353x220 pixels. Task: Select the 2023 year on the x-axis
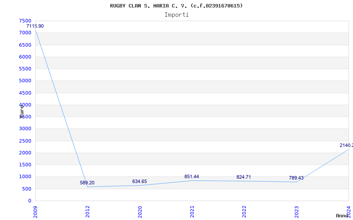pyautogui.click(x=296, y=211)
